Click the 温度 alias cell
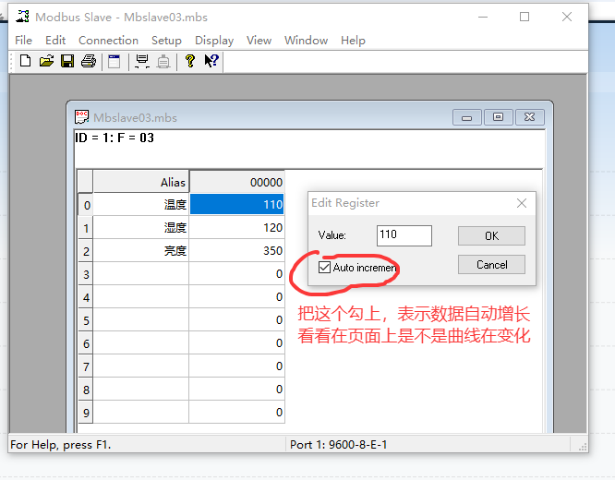Viewport: 615px width, 480px height. coord(140,204)
